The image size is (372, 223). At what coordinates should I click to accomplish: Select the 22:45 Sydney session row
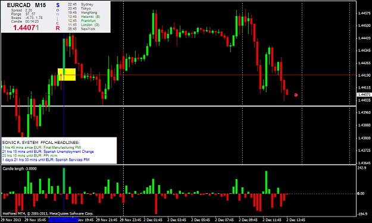81,5
